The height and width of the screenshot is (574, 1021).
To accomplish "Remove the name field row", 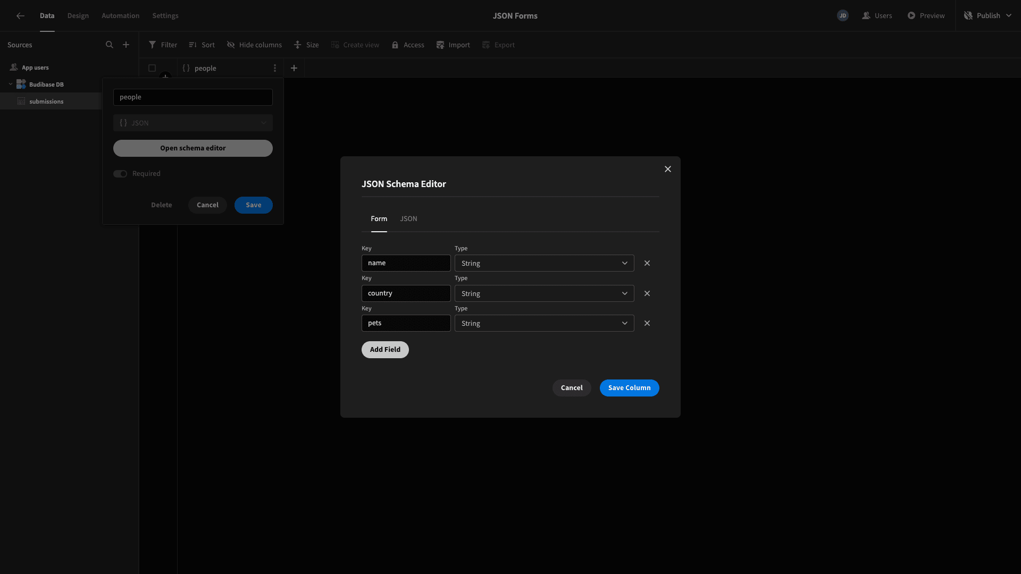I will [x=647, y=263].
